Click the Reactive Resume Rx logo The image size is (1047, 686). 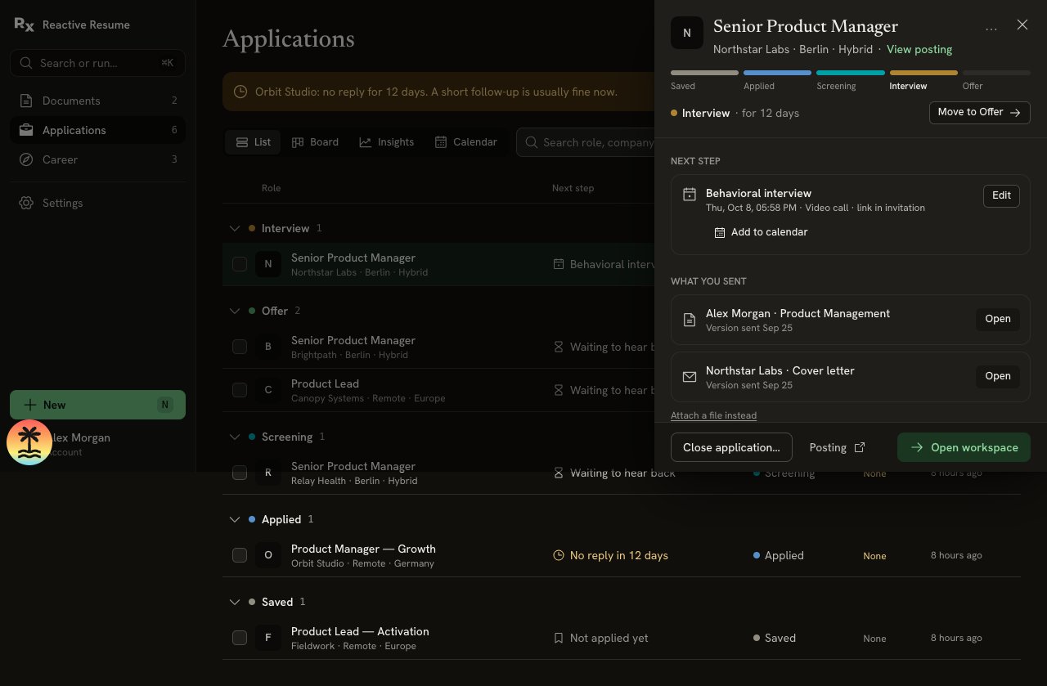tap(25, 25)
